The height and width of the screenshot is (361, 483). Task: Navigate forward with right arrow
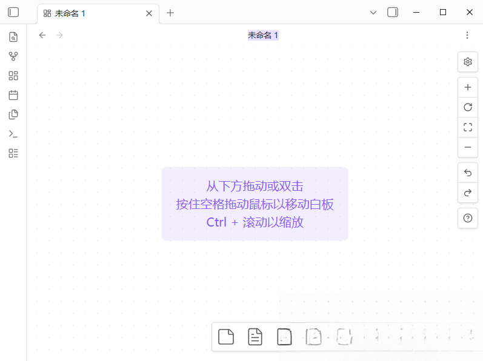[59, 35]
